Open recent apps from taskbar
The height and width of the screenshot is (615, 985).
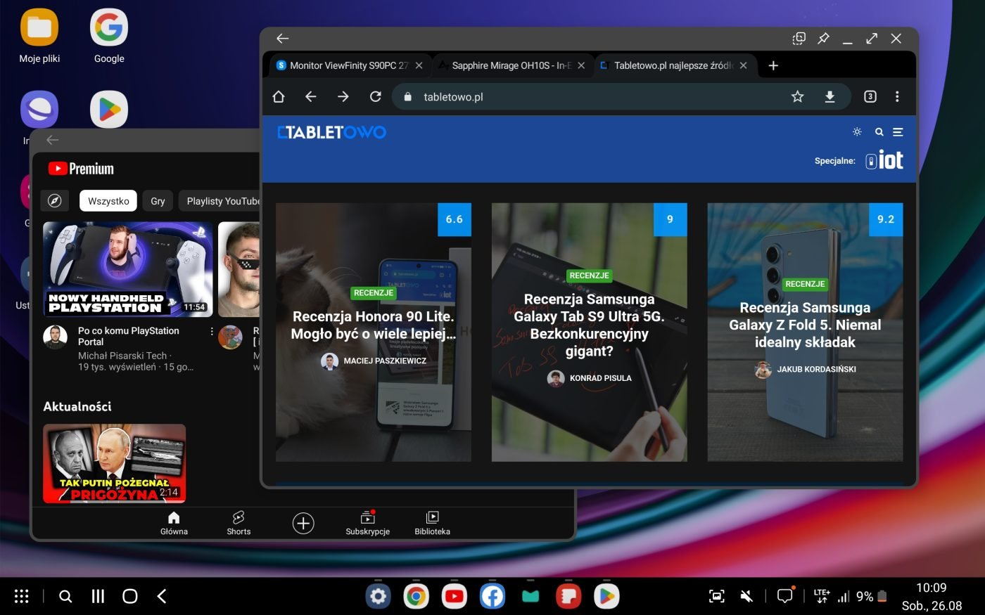point(98,596)
